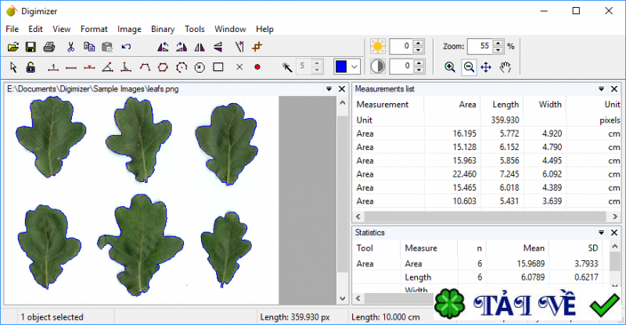626x325 pixels.
Task: Click the Area column header
Action: [x=467, y=104]
